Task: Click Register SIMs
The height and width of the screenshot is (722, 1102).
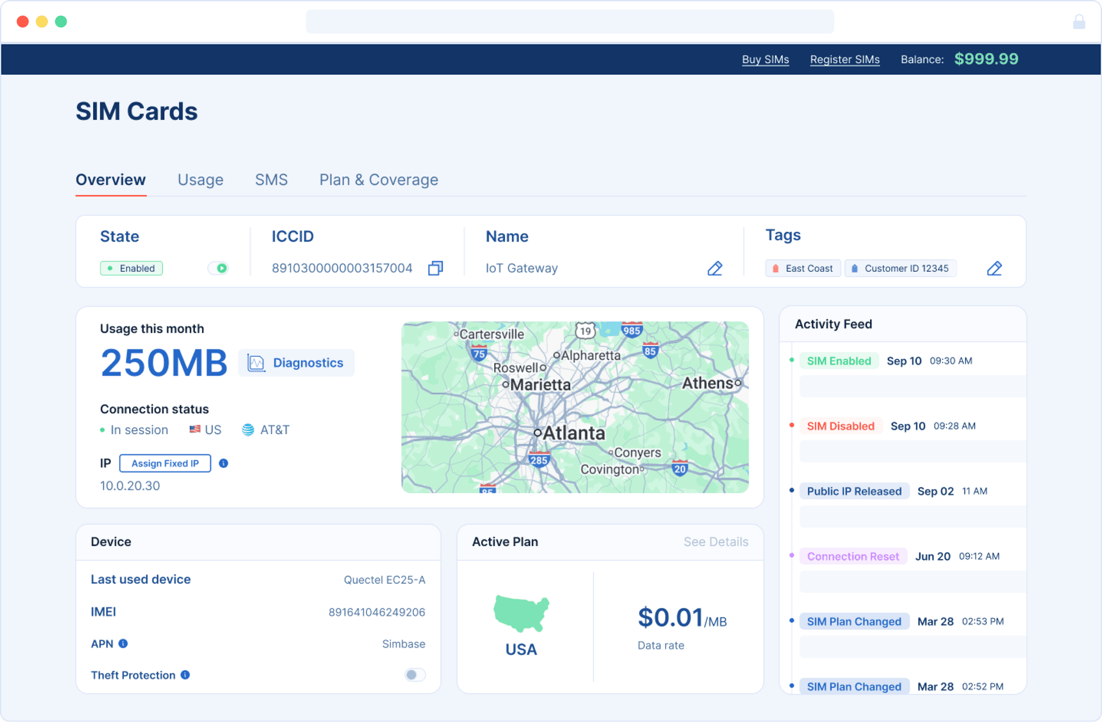Action: coord(844,59)
